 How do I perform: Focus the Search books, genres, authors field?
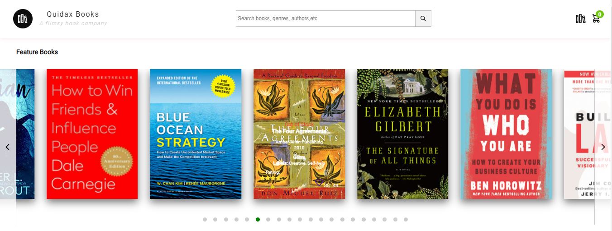pos(325,18)
